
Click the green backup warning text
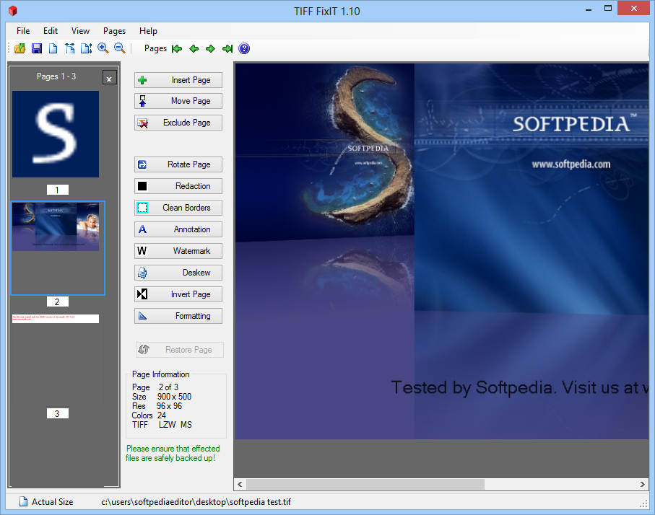173,453
